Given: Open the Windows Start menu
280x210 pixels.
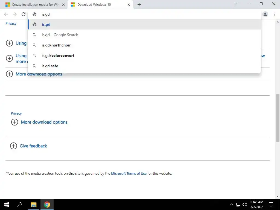Looking at the screenshot, I should pos(7,205).
